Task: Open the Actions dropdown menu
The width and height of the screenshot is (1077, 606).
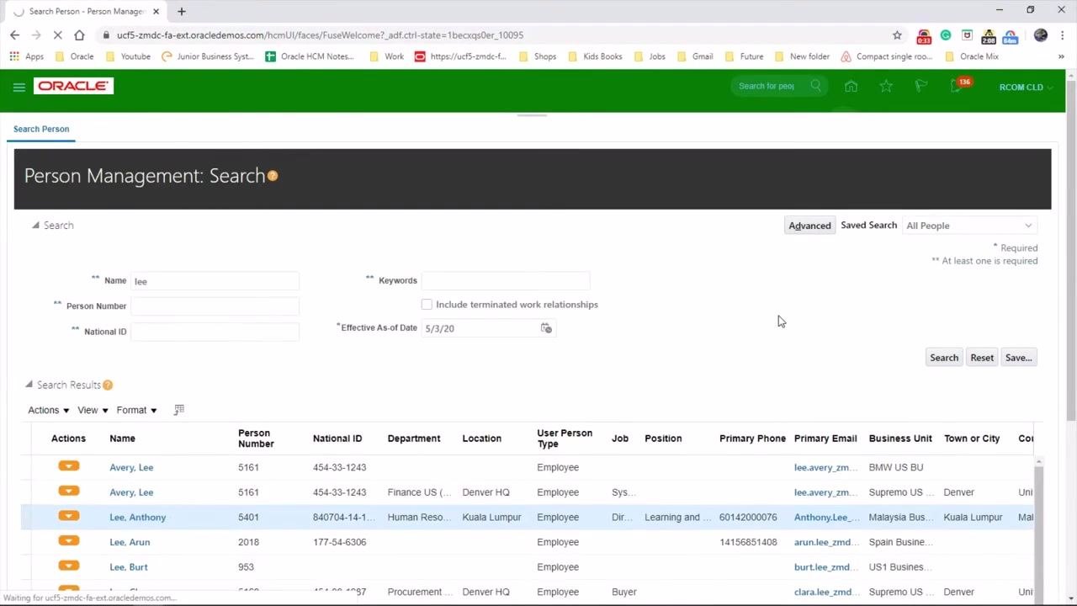Action: [48, 410]
